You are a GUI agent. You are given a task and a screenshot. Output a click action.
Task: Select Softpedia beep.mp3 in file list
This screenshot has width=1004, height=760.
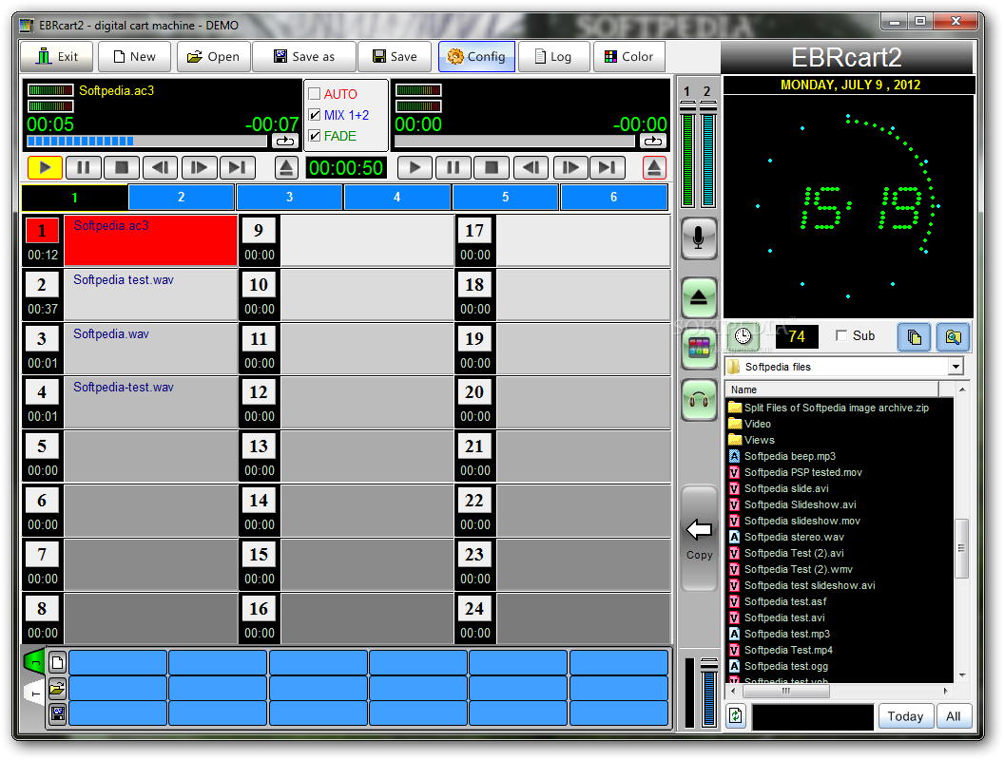(789, 456)
